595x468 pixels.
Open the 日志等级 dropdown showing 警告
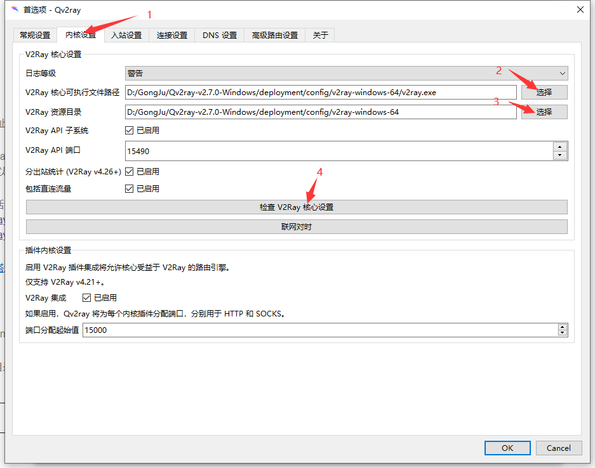(x=347, y=73)
